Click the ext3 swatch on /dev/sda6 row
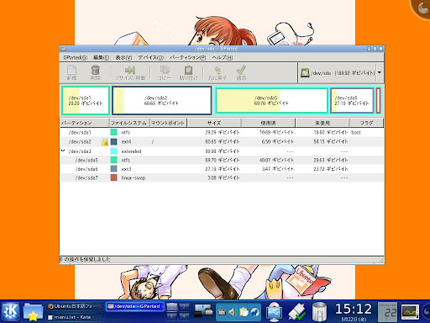430x323 pixels. 113,169
